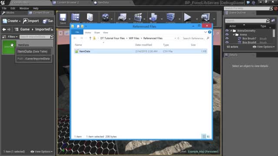Click Explorer forward arrow button
The image size is (278, 156).
tap(81, 38)
